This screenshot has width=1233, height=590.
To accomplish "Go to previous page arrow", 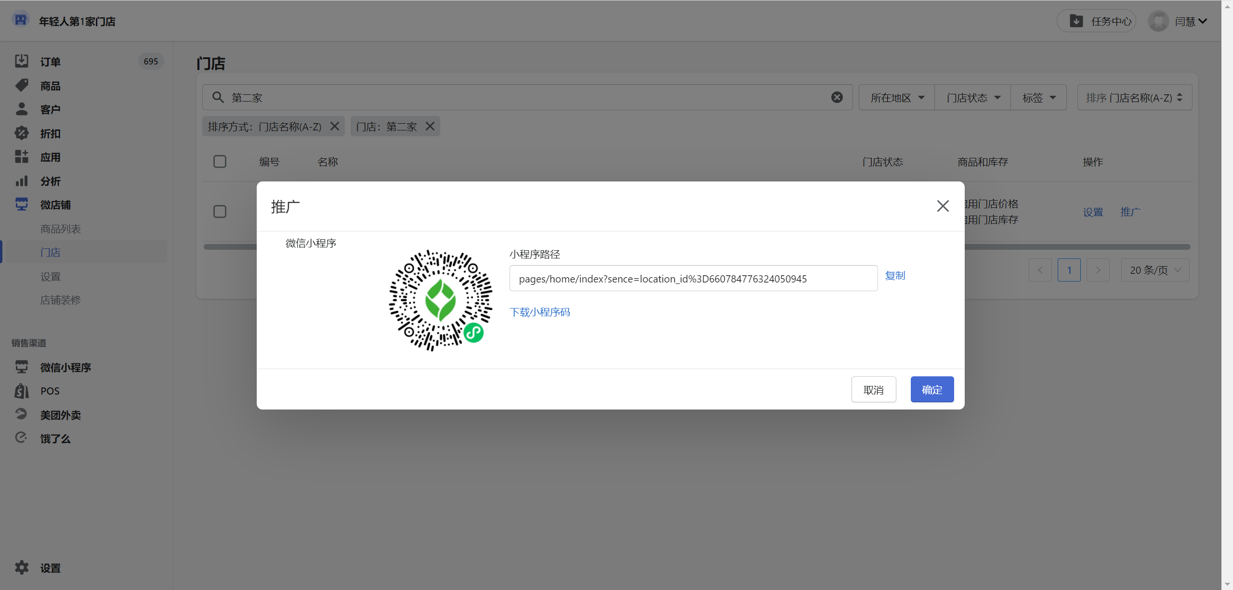I will [x=1040, y=270].
